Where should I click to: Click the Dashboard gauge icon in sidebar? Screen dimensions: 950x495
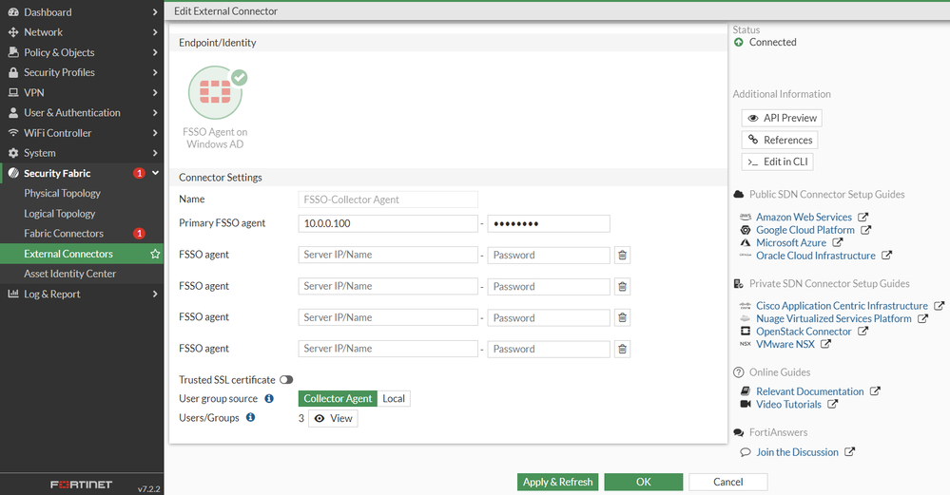click(13, 12)
